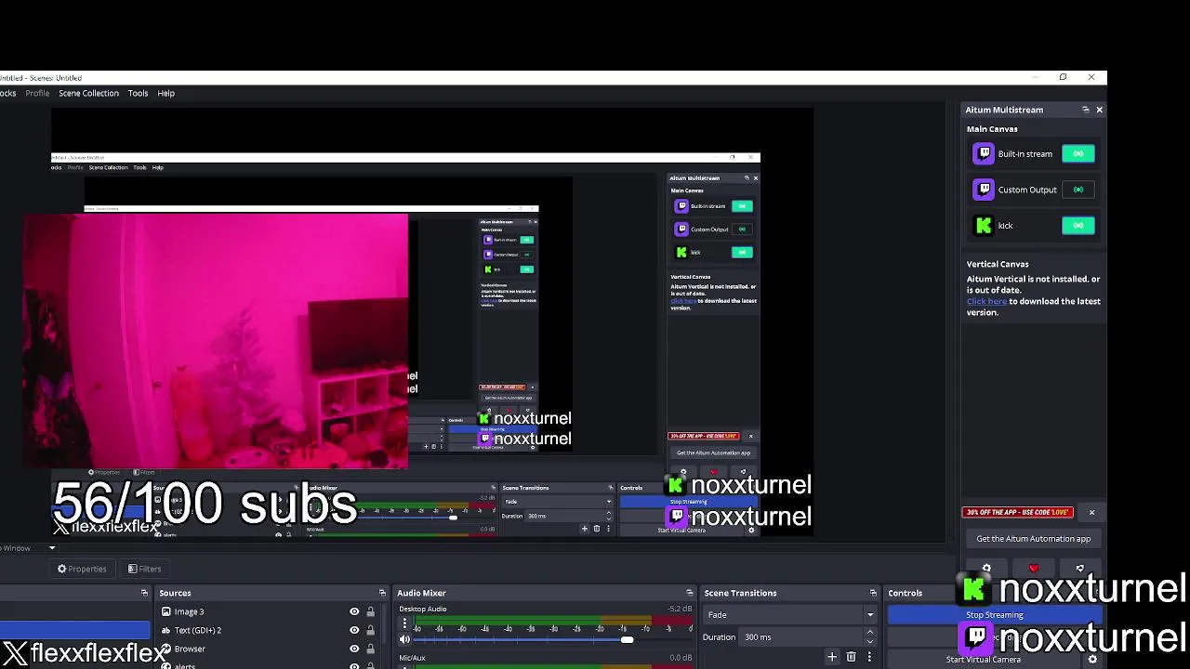Screen dimensions: 1190x669
Task: Undock the Aitum Multistream panel
Action: (x=1085, y=110)
